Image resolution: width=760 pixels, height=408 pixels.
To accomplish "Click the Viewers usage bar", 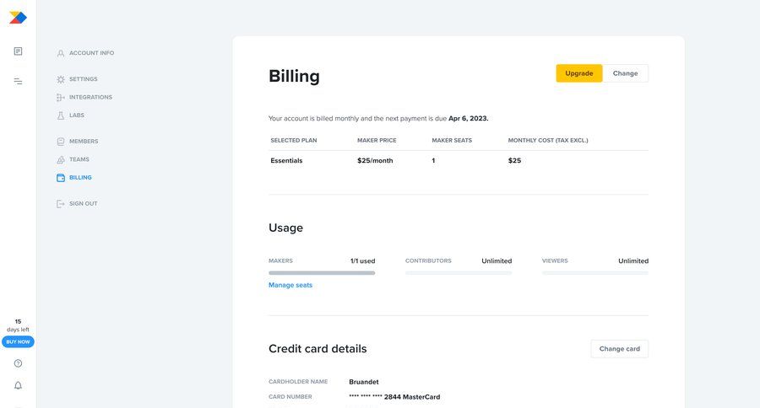I will click(x=595, y=273).
